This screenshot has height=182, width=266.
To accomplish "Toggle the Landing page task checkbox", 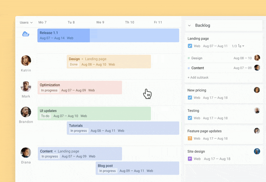I will tap(190, 46).
